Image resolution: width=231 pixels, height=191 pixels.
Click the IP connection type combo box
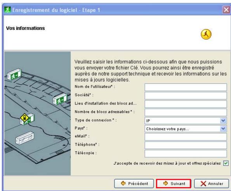(186, 121)
